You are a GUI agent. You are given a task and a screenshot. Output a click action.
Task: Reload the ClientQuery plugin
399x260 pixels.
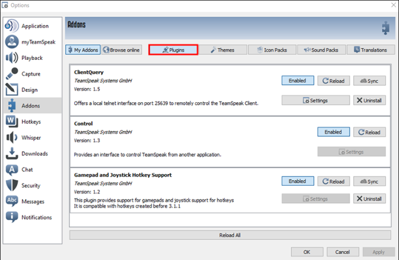(334, 80)
